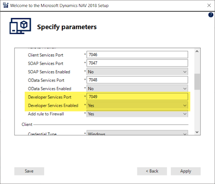Click the OData Services Port label
This screenshot has height=184, width=215.
[x=46, y=80]
